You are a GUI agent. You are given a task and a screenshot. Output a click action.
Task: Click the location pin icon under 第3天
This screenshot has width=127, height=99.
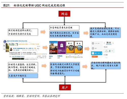pyautogui.click(x=104, y=47)
